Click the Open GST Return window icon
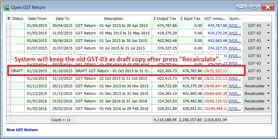Screen dimensions: 278x139 tap(5, 7)
